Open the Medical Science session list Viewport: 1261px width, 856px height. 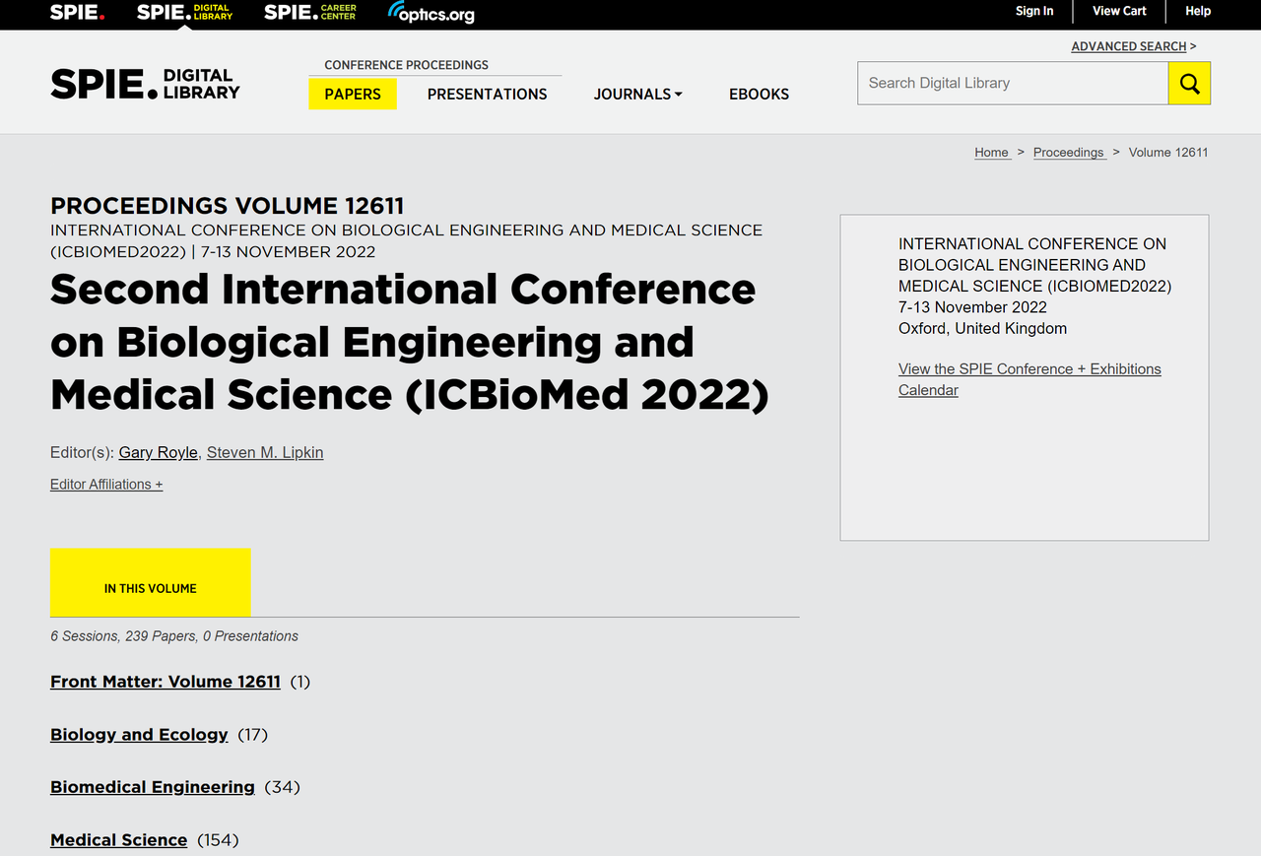click(x=118, y=839)
